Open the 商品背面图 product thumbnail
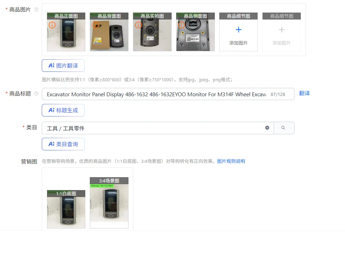The height and width of the screenshot is (256, 345). click(109, 32)
